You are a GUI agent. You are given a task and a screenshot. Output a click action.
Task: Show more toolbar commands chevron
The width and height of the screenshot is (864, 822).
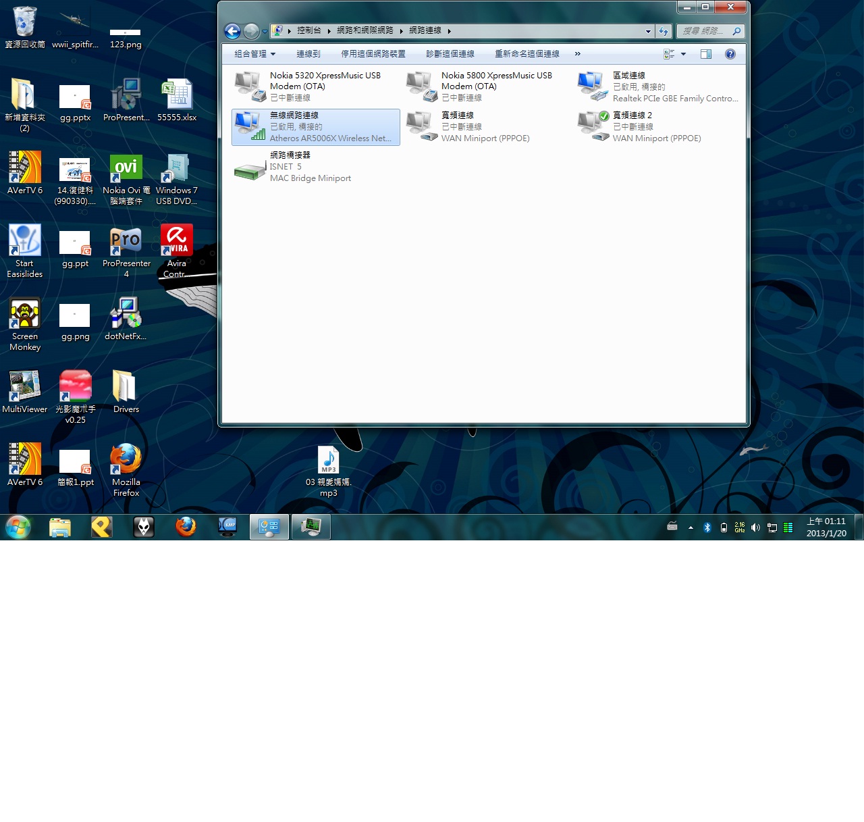coord(577,54)
